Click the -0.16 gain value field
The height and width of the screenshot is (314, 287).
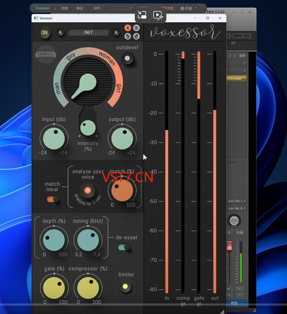pyautogui.click(x=240, y=232)
